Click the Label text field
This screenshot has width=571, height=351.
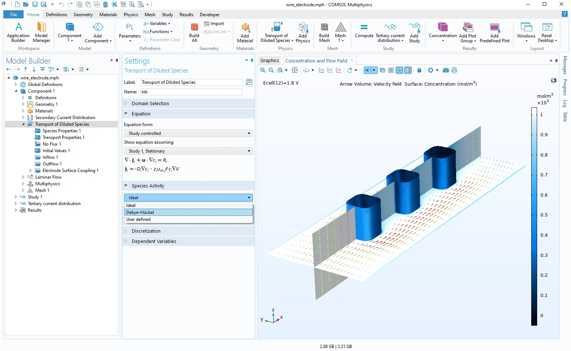pyautogui.click(x=191, y=82)
